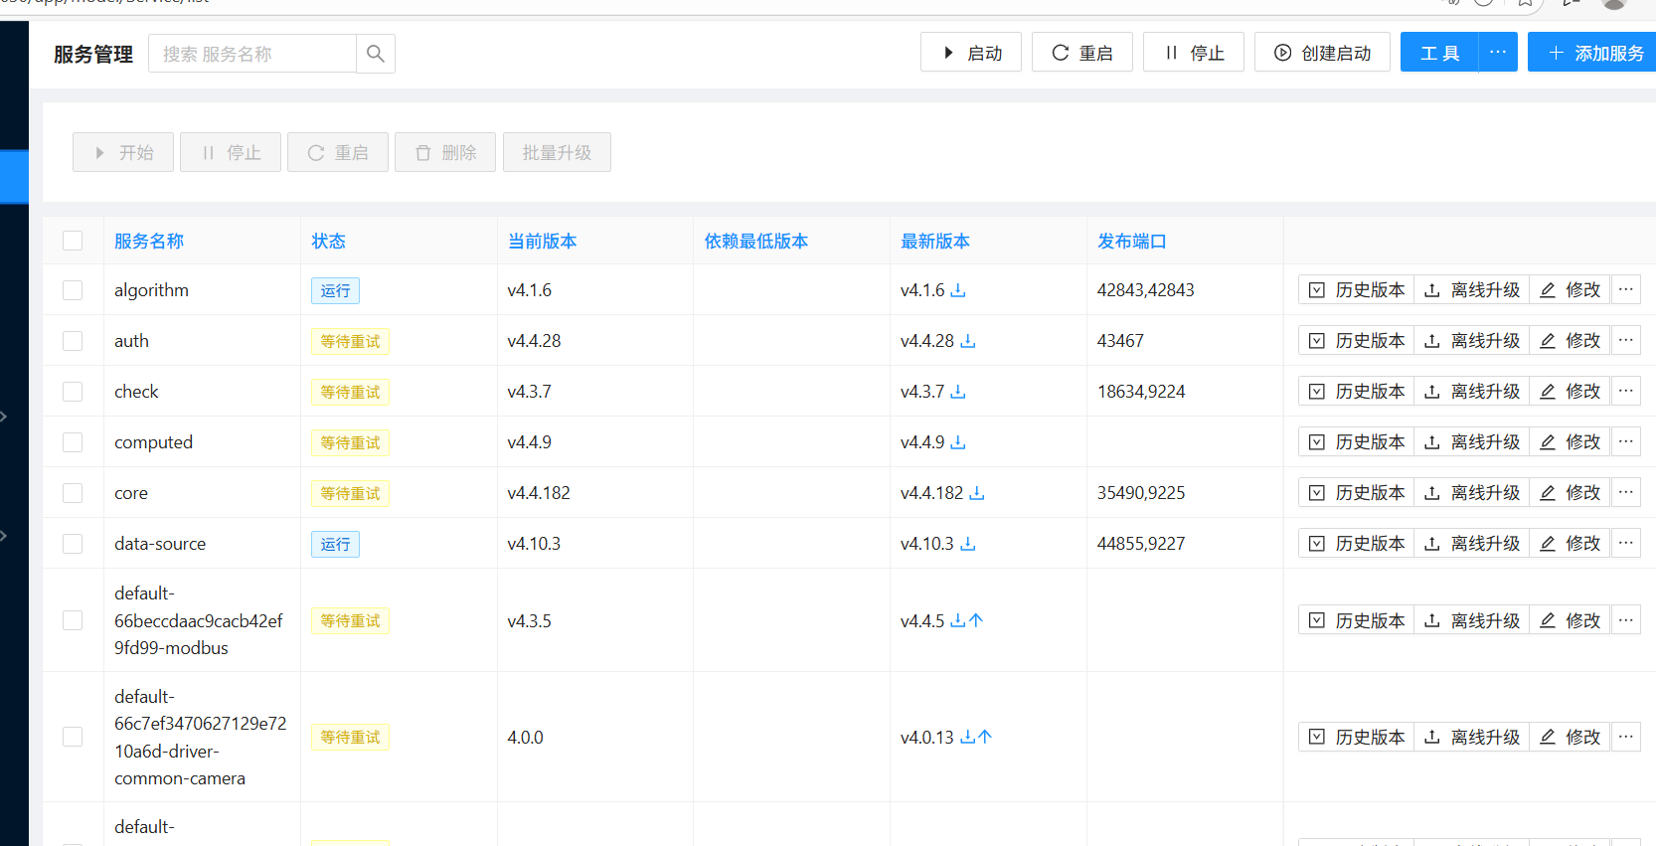1656x846 pixels.
Task: Download latest version v4.10.3 for data-source
Action: pyautogui.click(x=968, y=544)
